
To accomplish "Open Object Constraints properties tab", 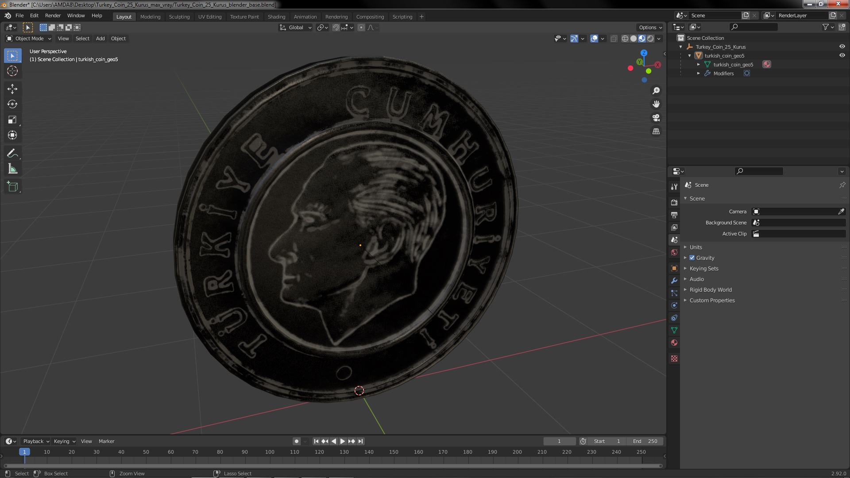I will [674, 318].
